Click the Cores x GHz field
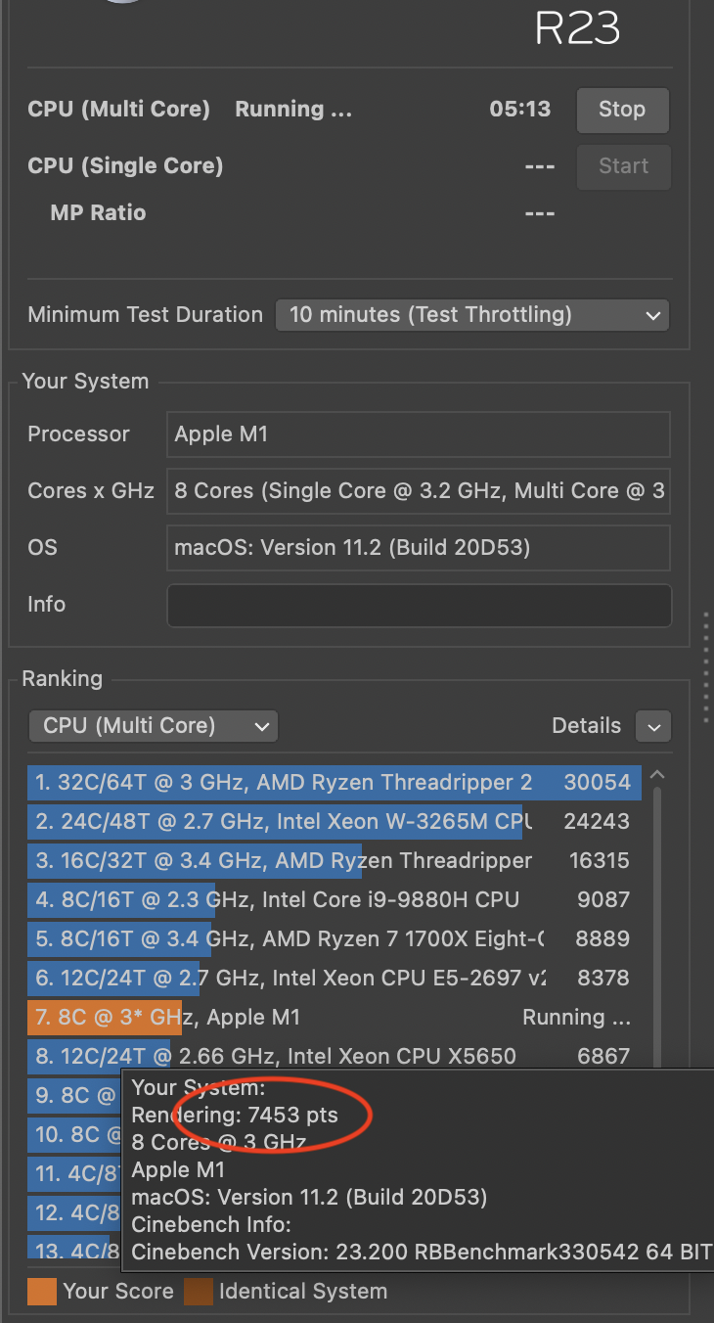Image resolution: width=714 pixels, height=1323 pixels. (419, 491)
